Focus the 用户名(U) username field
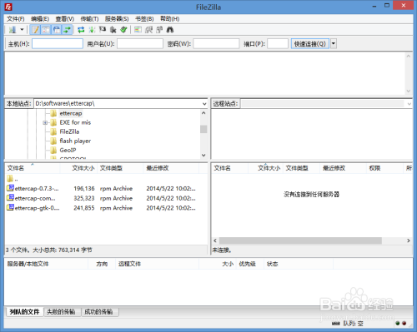417x332 pixels. click(x=140, y=44)
